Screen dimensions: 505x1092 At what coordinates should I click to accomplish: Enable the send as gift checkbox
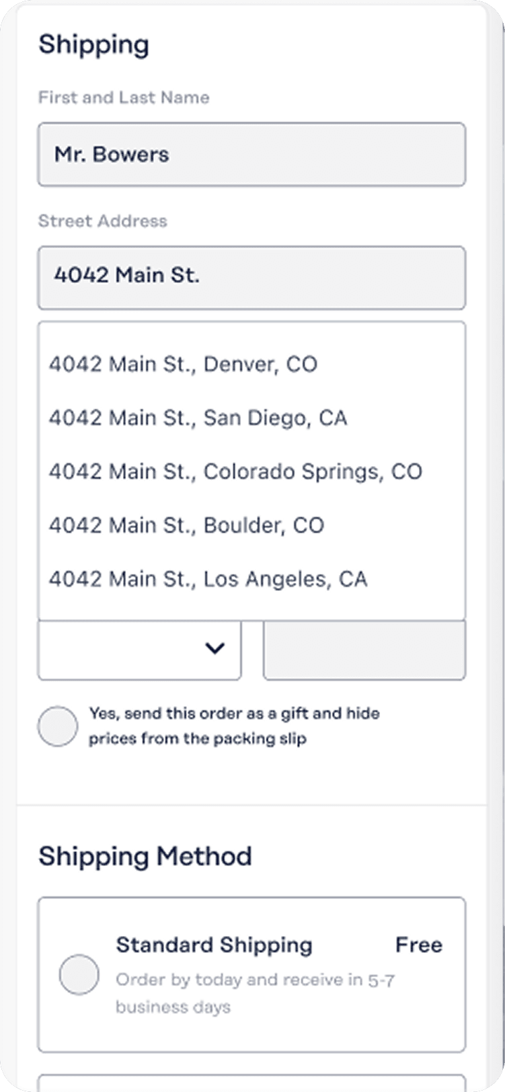pyautogui.click(x=58, y=726)
